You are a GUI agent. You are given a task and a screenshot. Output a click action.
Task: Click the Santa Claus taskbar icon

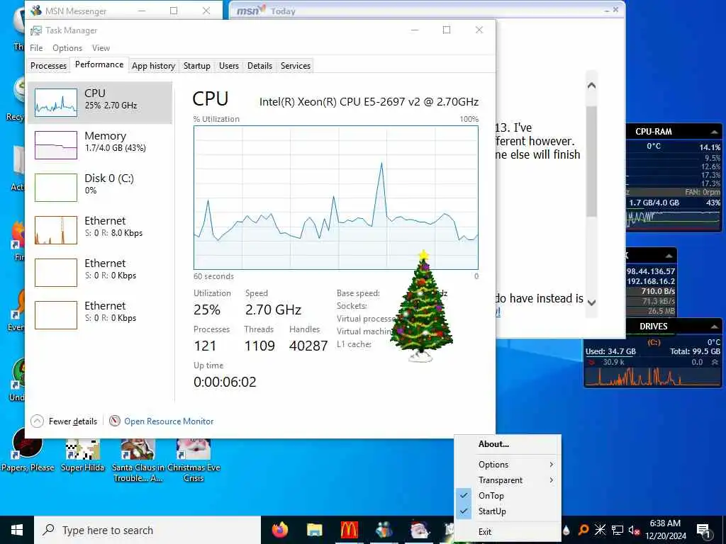coord(420,530)
